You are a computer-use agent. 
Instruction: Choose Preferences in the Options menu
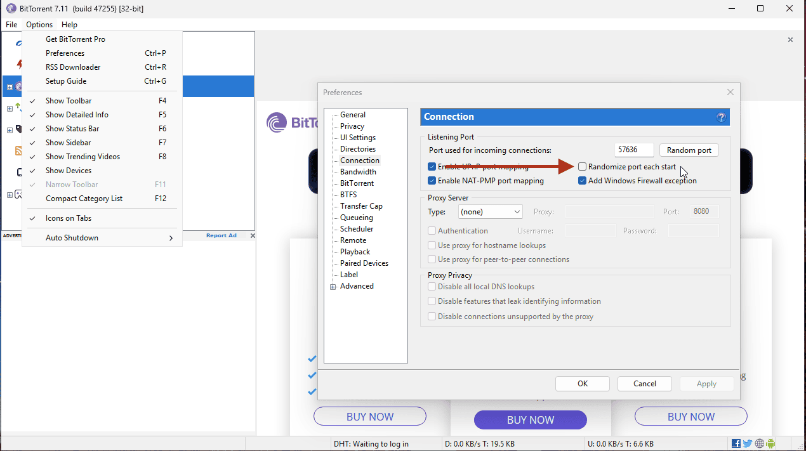point(102,53)
